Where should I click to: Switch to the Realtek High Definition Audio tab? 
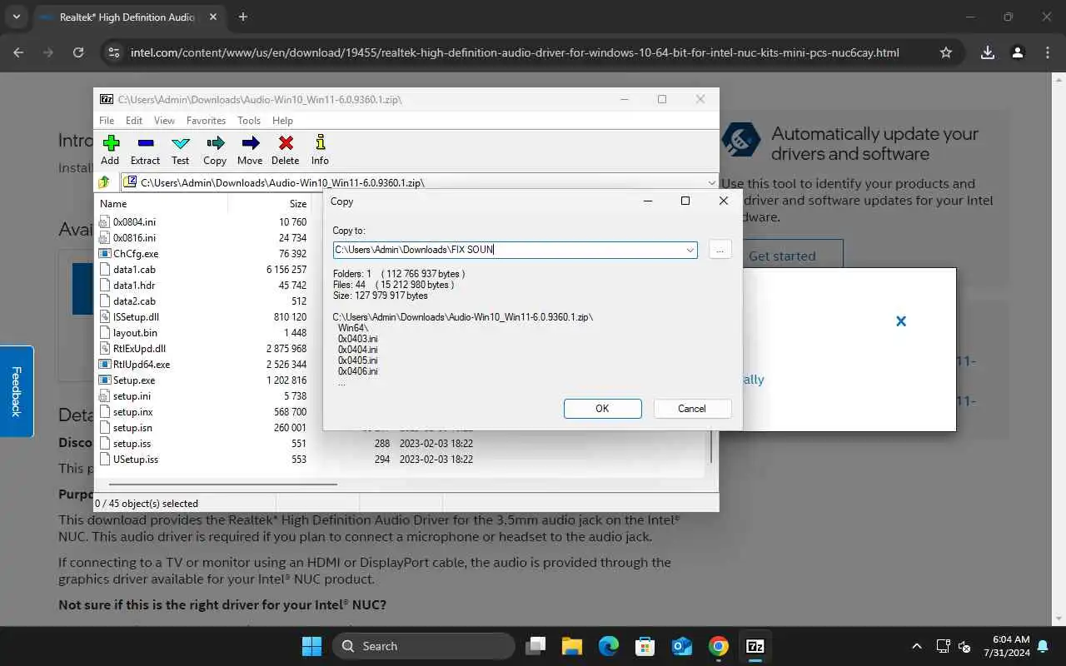[129, 17]
